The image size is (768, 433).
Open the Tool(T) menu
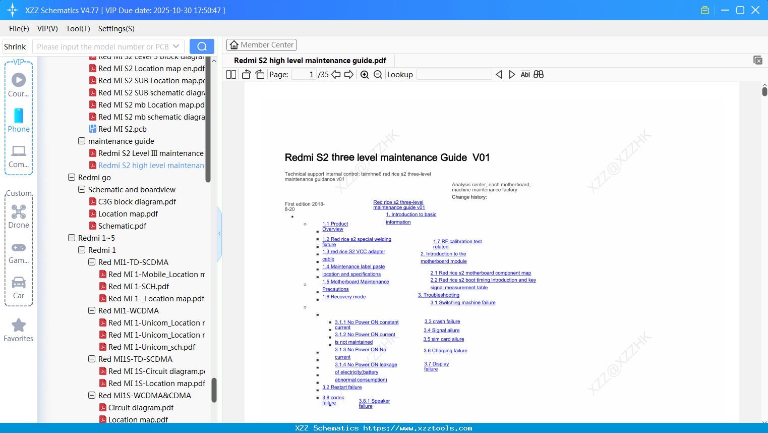coord(78,29)
